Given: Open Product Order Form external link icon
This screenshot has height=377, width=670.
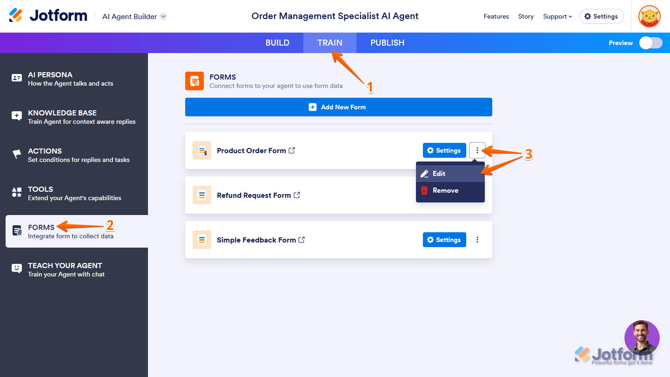Looking at the screenshot, I should point(292,150).
